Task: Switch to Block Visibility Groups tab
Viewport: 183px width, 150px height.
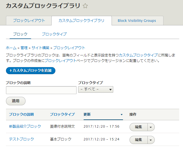Action: pyautogui.click(x=137, y=20)
